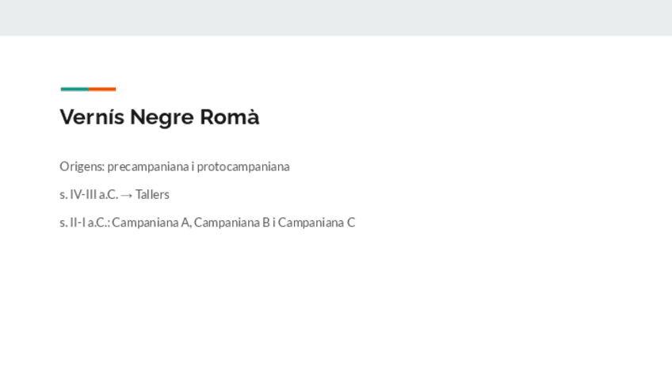Image resolution: width=672 pixels, height=378 pixels.
Task: Click the teal segment of the accent line
Action: pyautogui.click(x=74, y=89)
